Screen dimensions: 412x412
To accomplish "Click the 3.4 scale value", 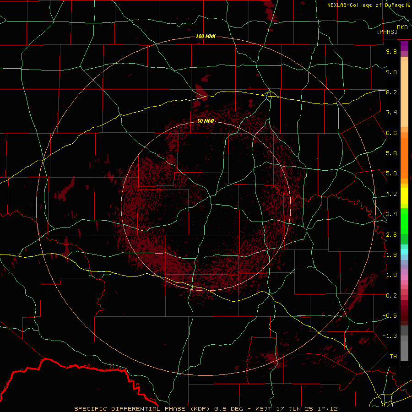I will tap(391, 214).
